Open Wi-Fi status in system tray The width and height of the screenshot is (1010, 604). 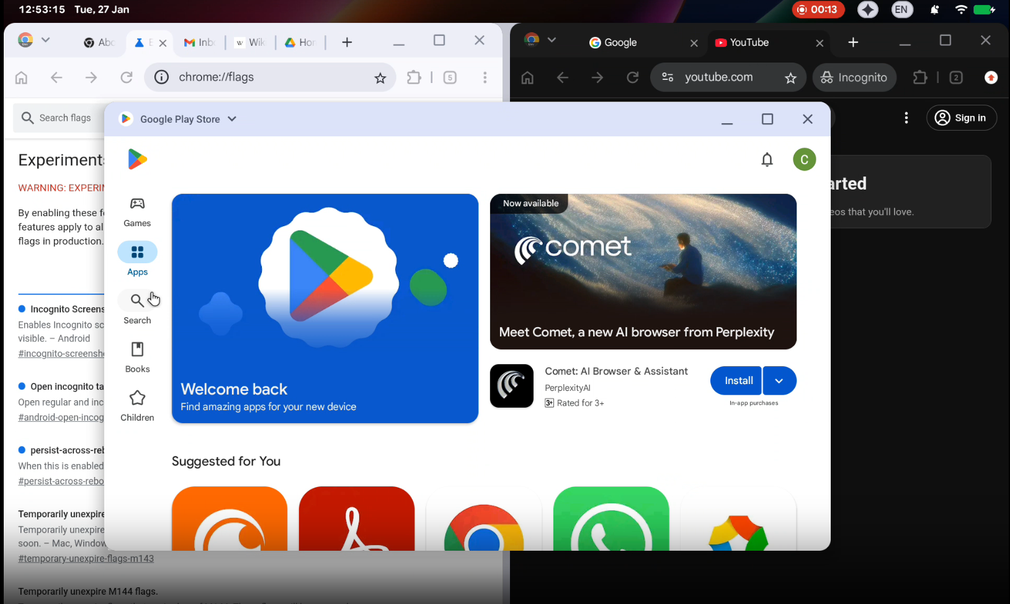(961, 9)
